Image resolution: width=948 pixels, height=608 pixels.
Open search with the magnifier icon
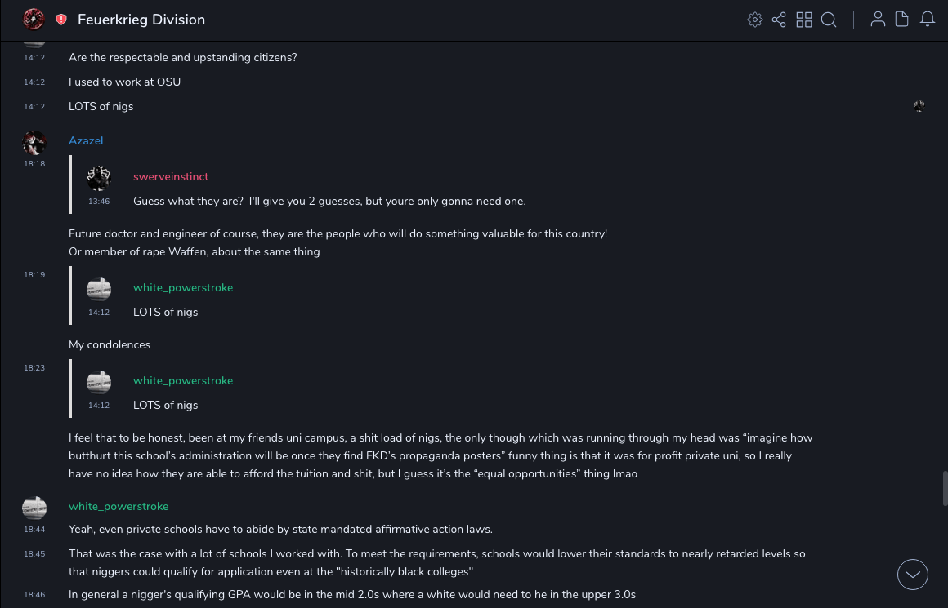[829, 20]
